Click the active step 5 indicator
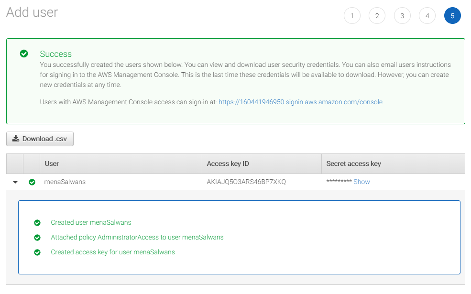 [452, 16]
